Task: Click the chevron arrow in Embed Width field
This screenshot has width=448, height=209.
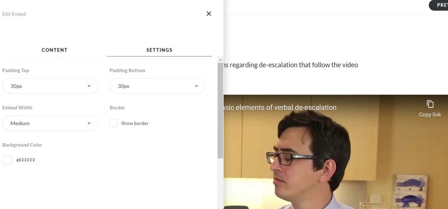Action: coord(89,123)
